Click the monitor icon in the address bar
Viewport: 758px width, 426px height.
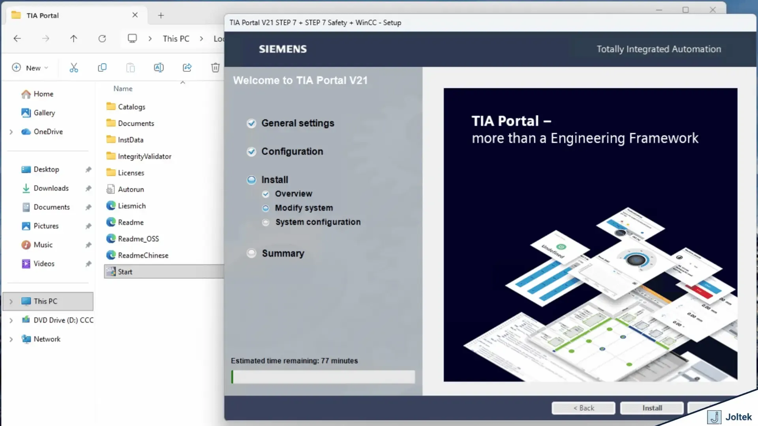click(x=132, y=38)
